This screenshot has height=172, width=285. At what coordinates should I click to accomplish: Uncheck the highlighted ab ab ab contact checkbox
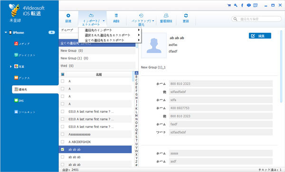click(x=63, y=149)
